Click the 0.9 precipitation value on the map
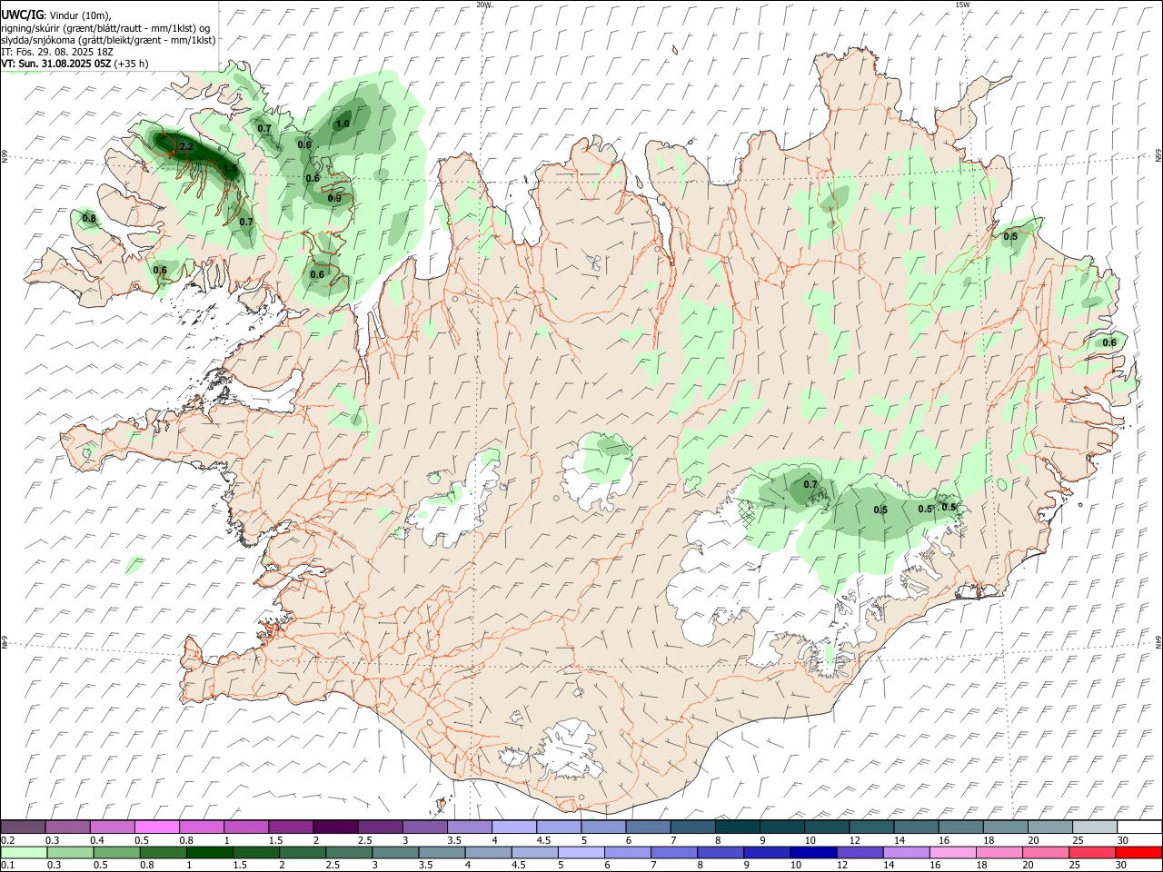1163x872 pixels. click(334, 199)
